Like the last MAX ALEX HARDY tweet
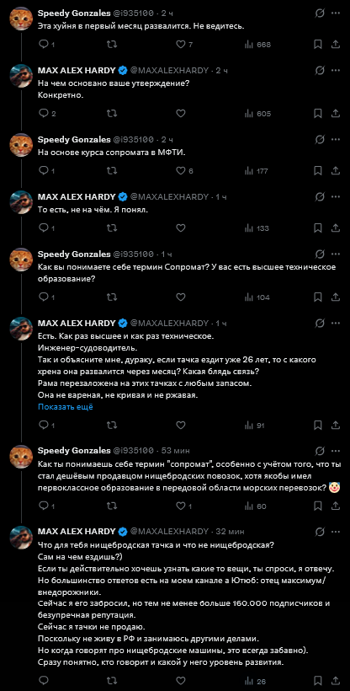Viewport: 350px width, 691px height. click(181, 681)
